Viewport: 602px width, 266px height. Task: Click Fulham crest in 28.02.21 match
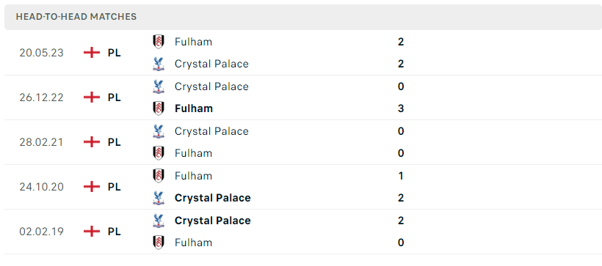pos(158,153)
